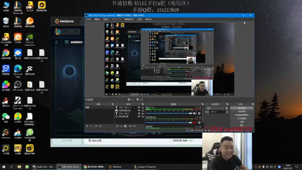Remove the selected source with the minus button
Image resolution: width=302 pixels, height=170 pixels.
click(x=121, y=126)
